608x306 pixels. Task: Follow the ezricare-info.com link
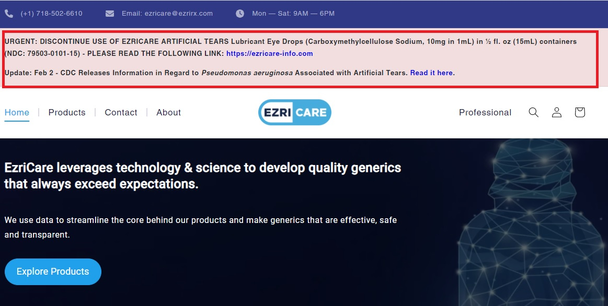269,53
